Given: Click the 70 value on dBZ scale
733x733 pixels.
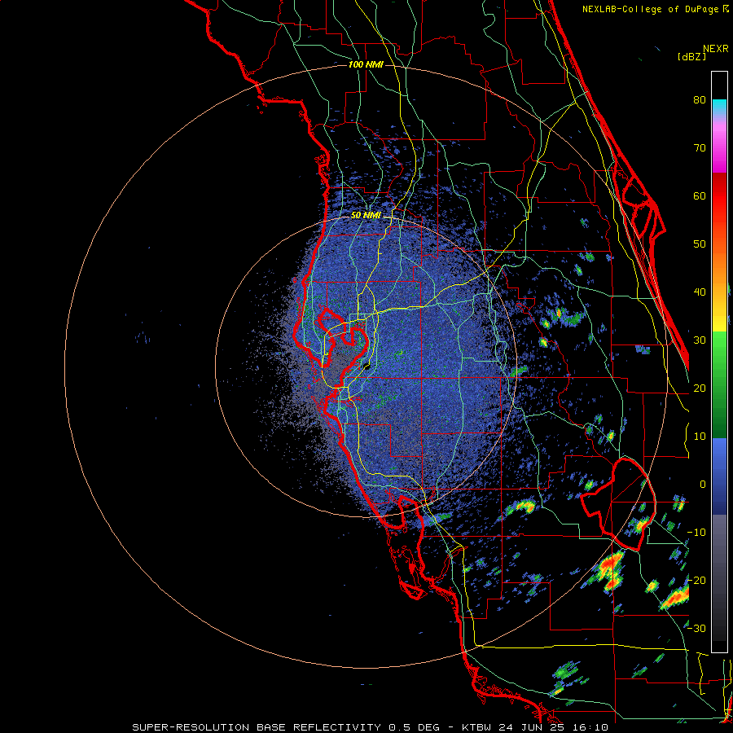Looking at the screenshot, I should point(700,148).
